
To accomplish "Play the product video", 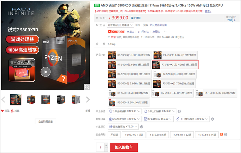I will tap(46, 71).
